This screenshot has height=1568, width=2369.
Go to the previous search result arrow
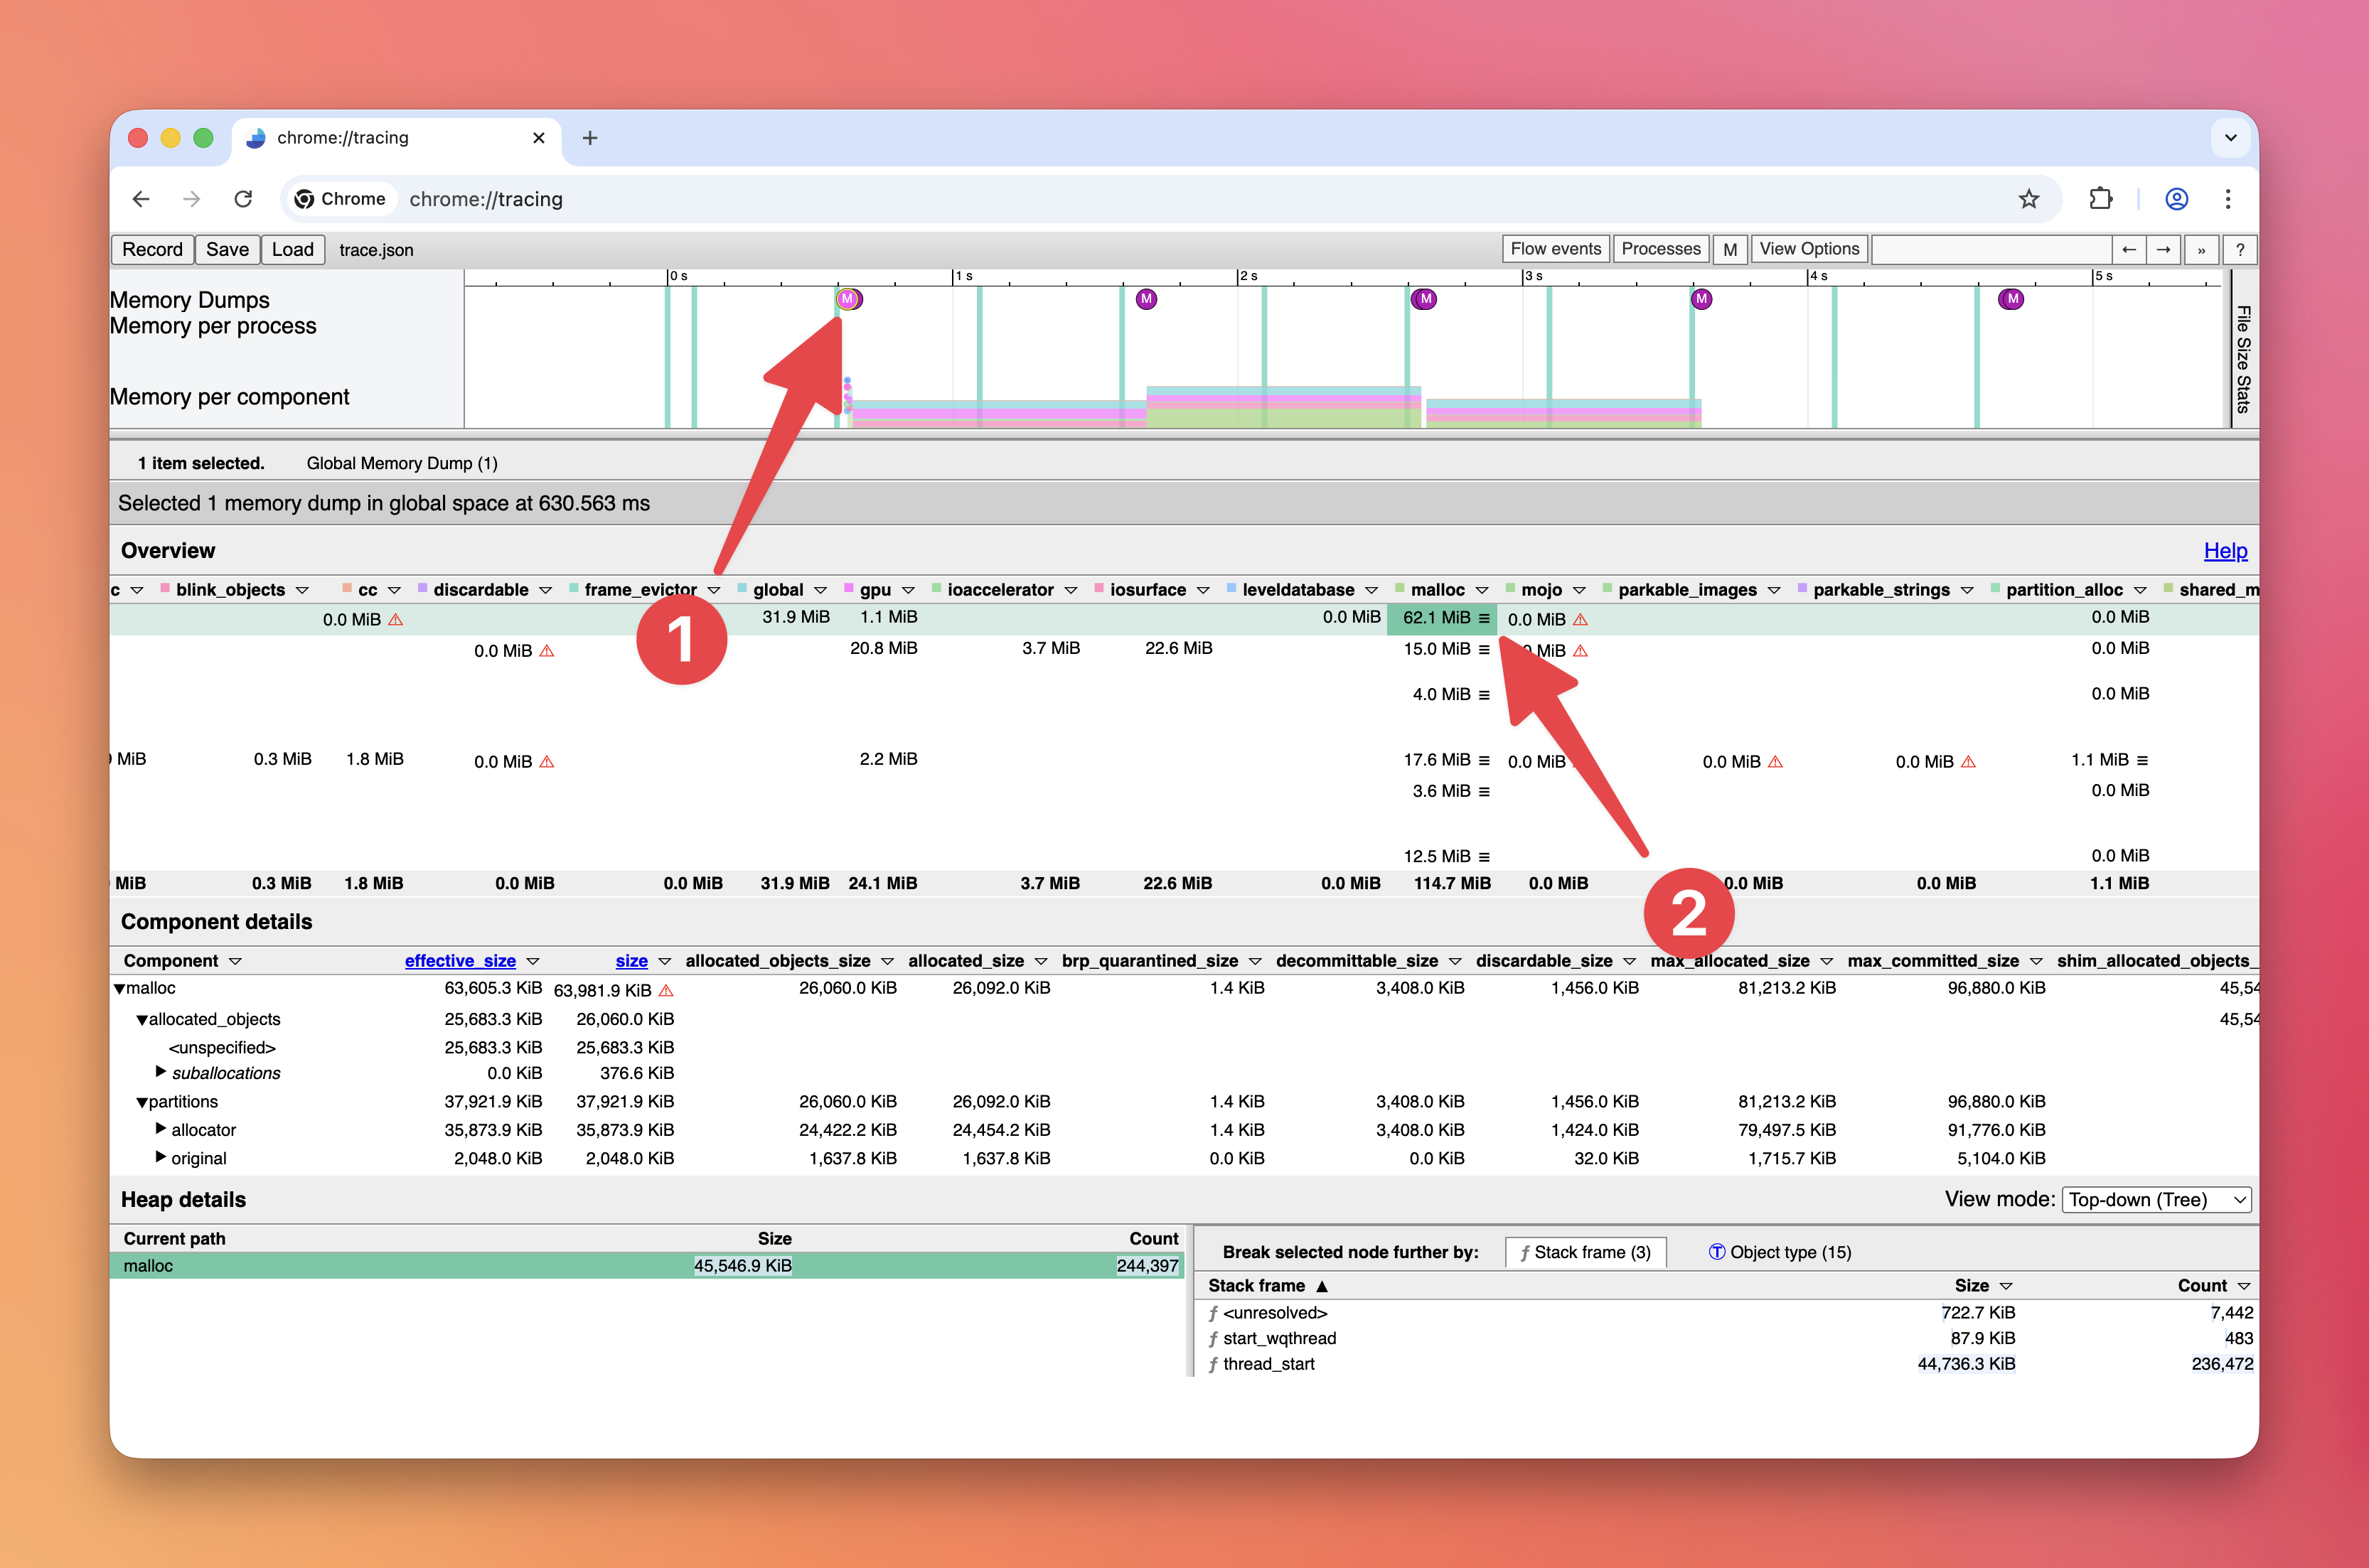[2129, 249]
